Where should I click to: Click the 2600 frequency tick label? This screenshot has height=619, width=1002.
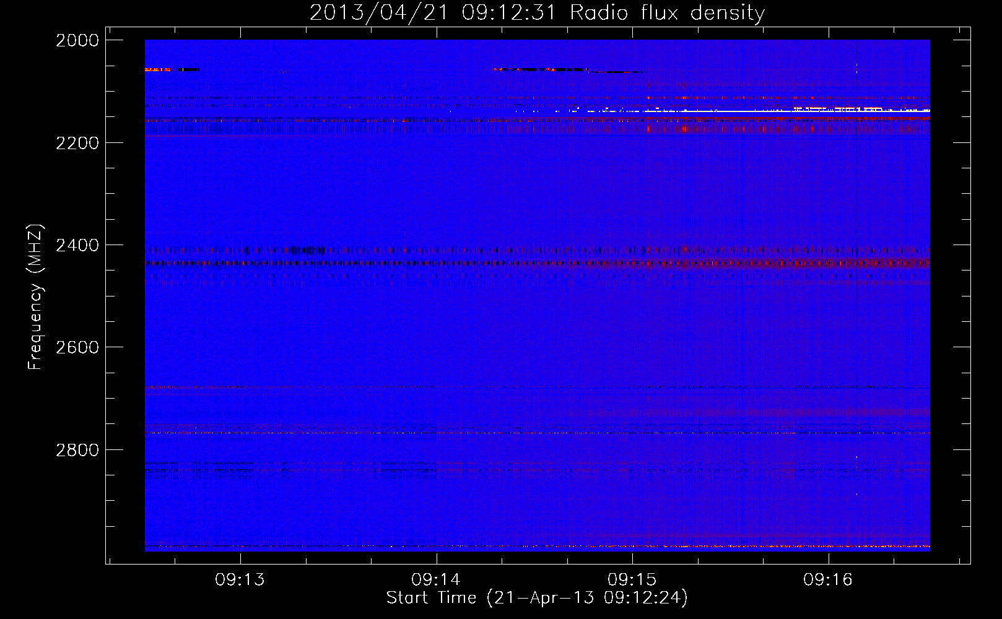click(x=77, y=347)
